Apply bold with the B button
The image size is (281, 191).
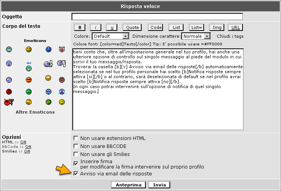click(x=80, y=27)
